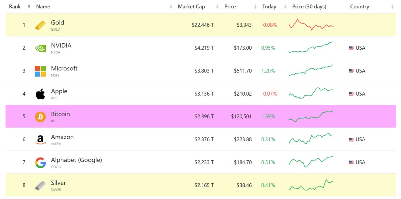Click the Gold bar icon

[x=40, y=25]
